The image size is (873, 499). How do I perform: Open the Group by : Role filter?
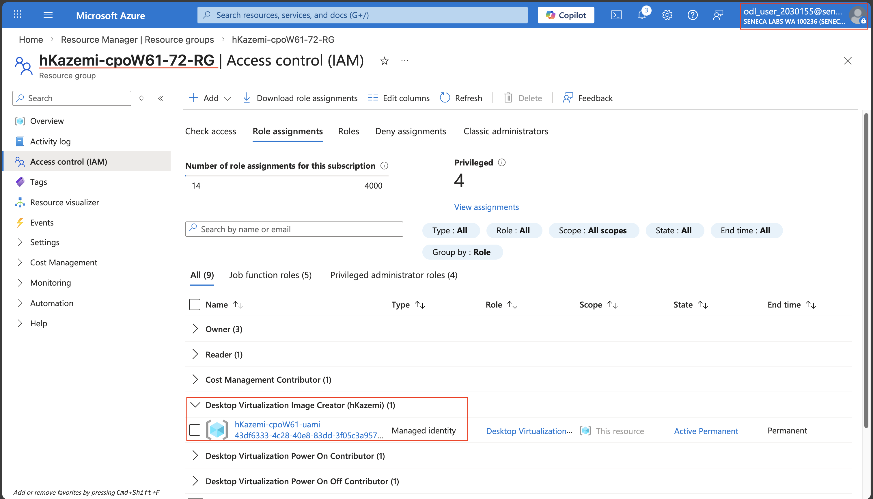point(462,252)
